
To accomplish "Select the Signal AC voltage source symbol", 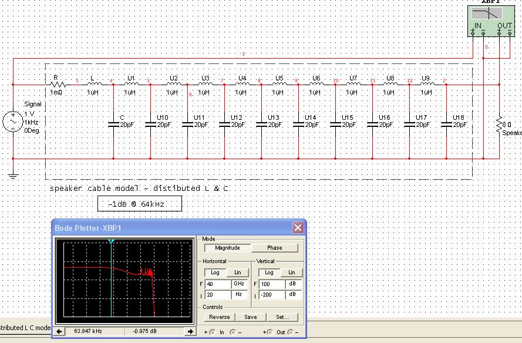I will (13, 121).
